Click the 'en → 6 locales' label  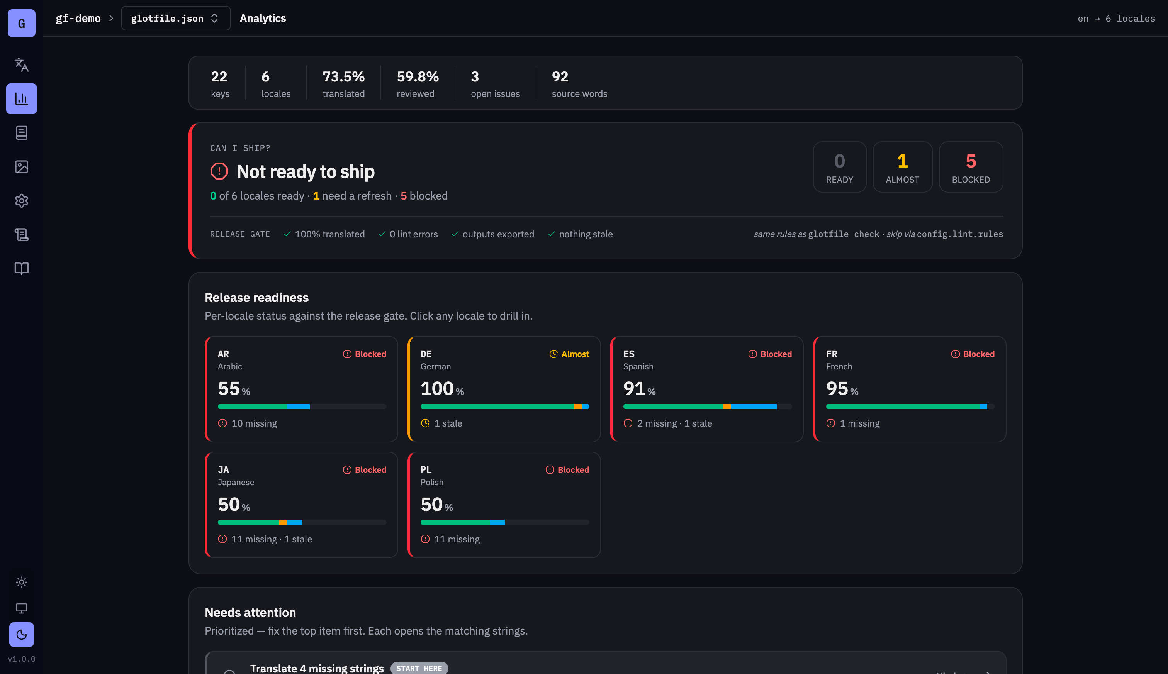(1116, 19)
